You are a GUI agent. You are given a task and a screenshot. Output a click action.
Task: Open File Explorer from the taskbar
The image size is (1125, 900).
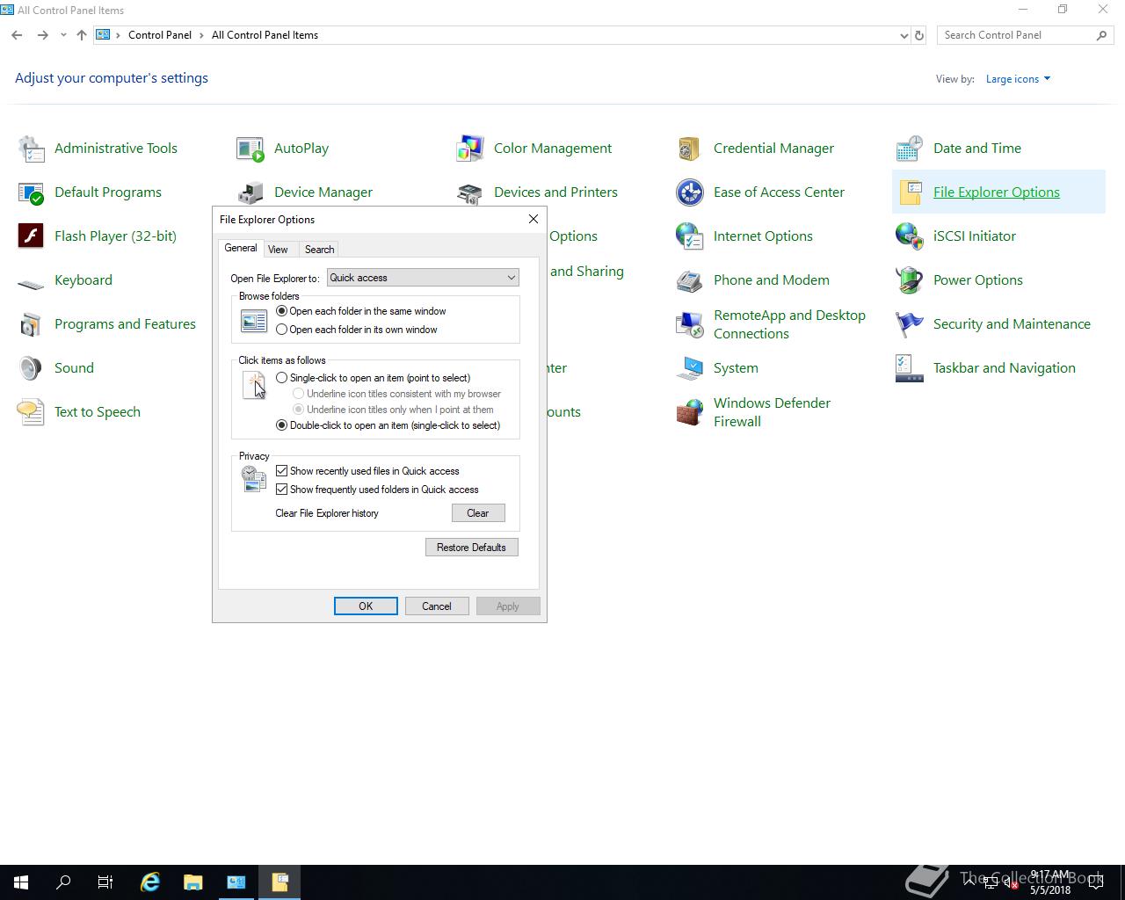[193, 882]
